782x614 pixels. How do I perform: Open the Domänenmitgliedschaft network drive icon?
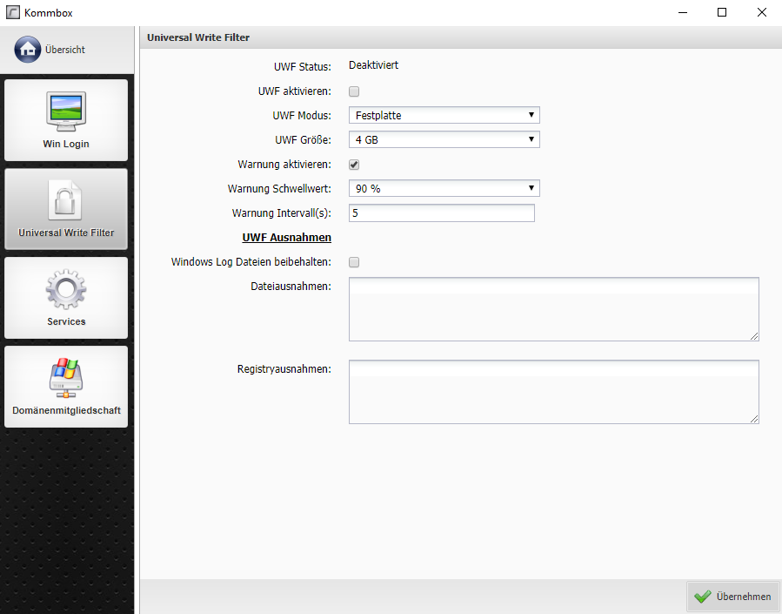coord(66,377)
